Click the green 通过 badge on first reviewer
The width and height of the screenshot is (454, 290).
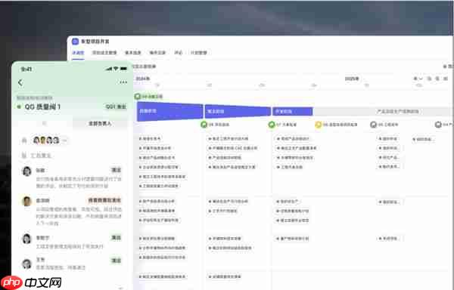116,170
